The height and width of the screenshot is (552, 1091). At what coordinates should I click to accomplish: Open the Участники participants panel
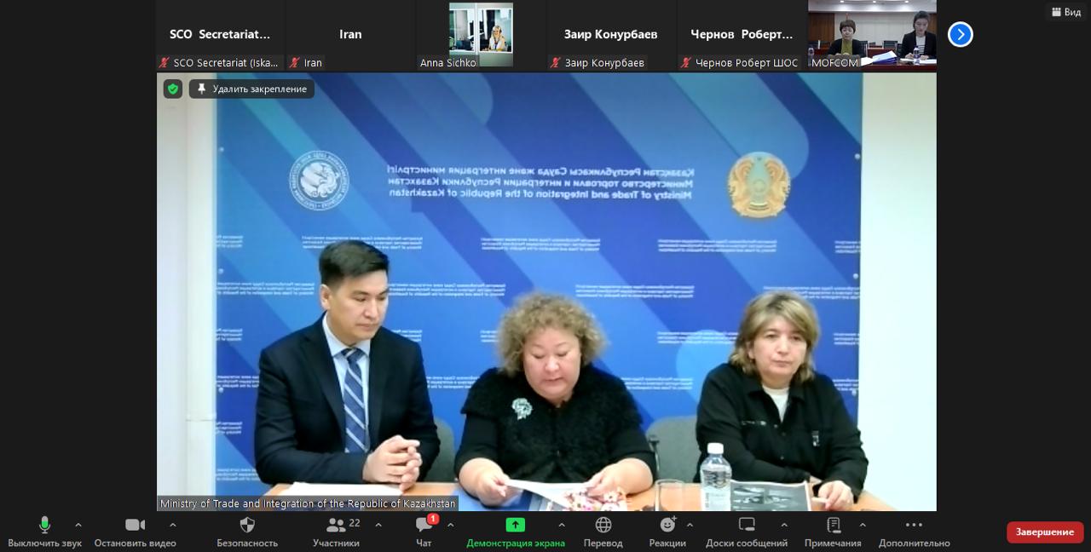tap(336, 532)
